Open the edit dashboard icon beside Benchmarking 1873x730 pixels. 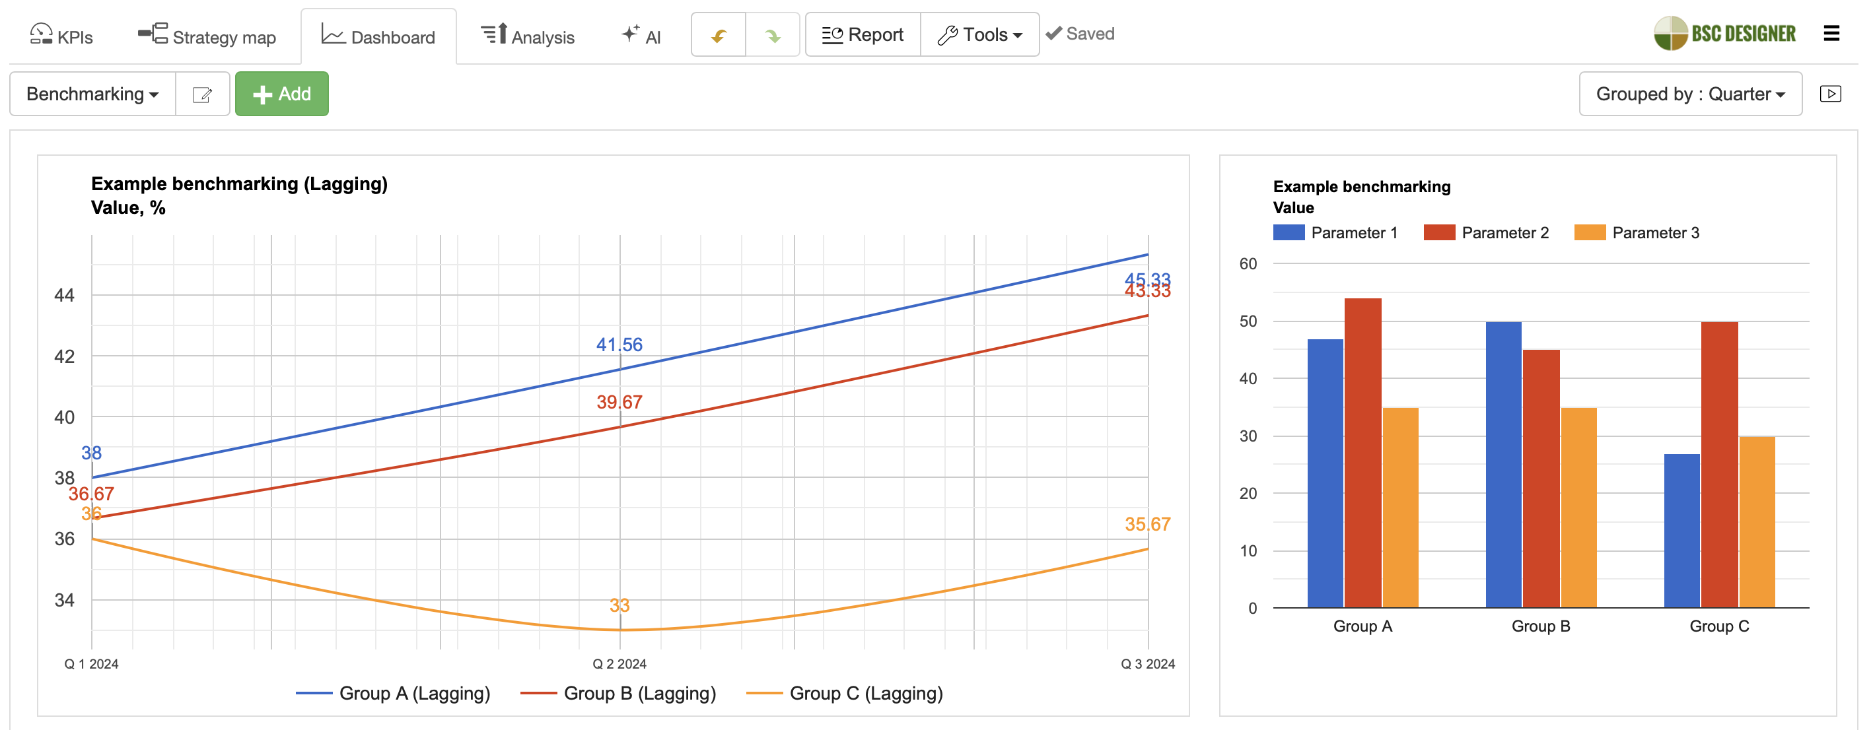click(x=203, y=94)
